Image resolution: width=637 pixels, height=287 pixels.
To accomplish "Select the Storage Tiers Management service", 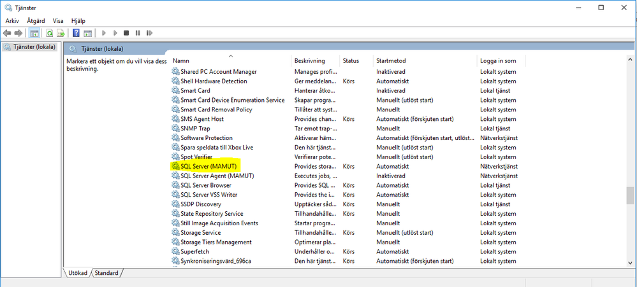I will tap(216, 242).
